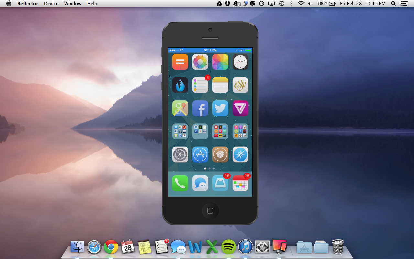Open the yellow Notes app on the iPhone

[x=220, y=85]
